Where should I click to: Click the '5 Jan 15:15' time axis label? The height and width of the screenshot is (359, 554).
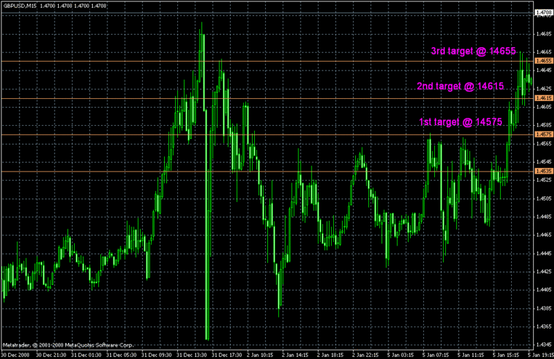(506, 355)
